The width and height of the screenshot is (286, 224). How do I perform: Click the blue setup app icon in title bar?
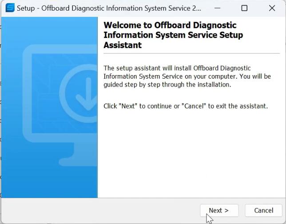(x=10, y=8)
